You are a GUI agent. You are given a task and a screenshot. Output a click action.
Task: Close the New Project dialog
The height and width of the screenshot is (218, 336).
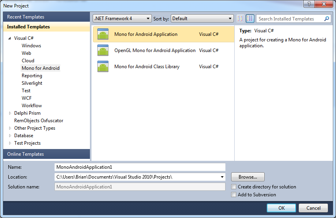[x=323, y=4]
